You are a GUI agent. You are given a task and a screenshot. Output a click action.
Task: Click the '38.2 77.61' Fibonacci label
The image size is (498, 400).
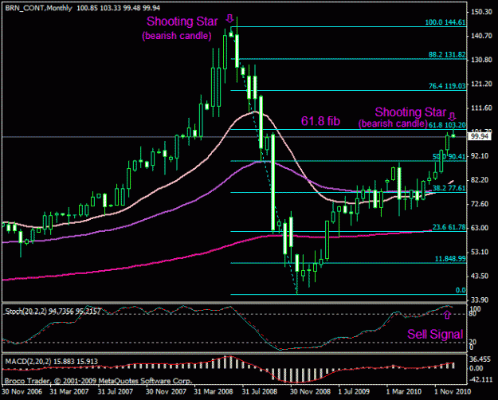(449, 188)
